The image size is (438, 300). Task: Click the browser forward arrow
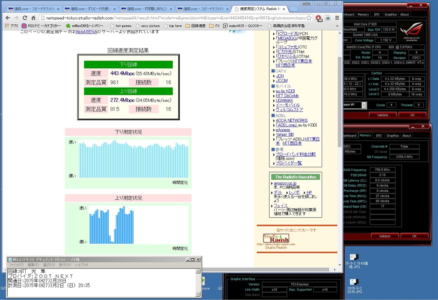click(16, 18)
